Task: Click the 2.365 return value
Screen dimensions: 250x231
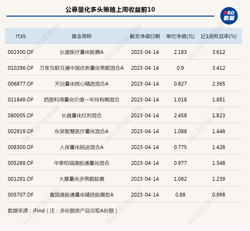Action: [x=218, y=84]
